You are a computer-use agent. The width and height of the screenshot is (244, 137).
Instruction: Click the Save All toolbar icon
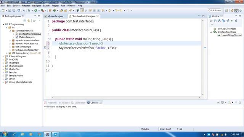(14, 10)
